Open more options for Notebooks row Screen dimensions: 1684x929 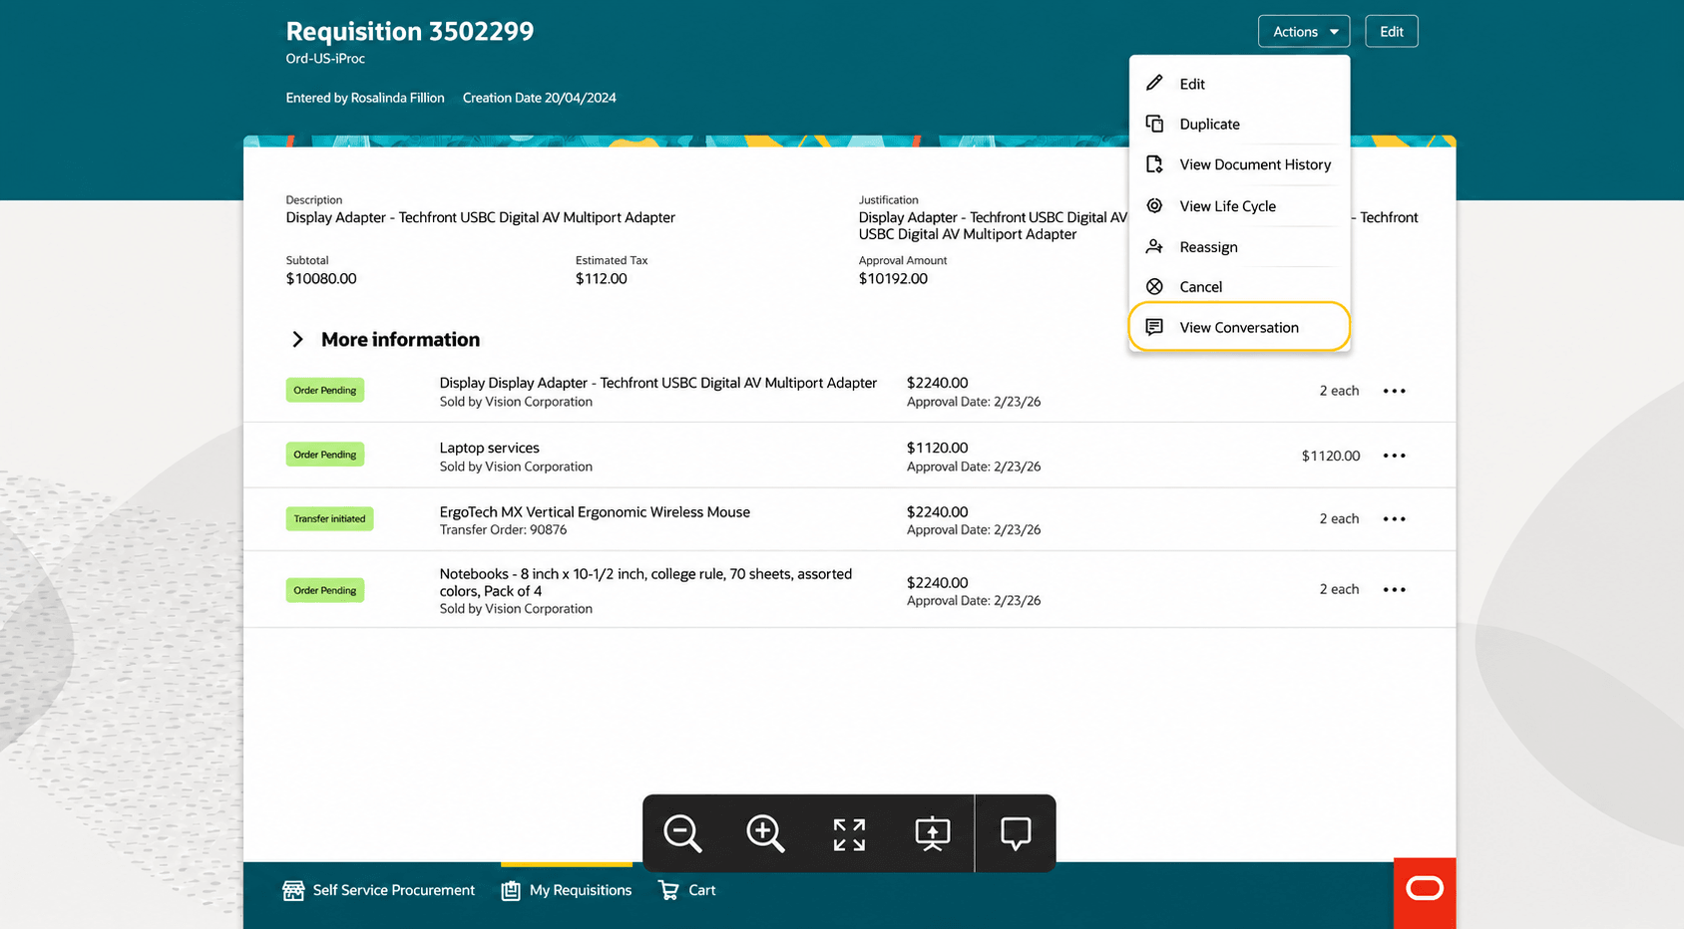coord(1395,590)
